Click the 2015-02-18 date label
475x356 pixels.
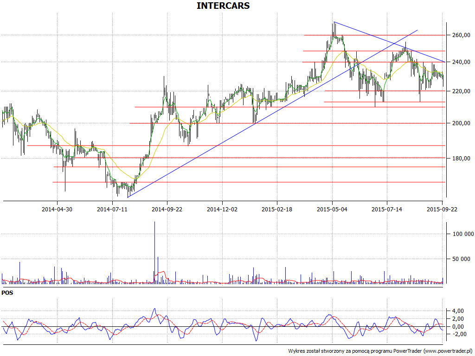point(277,209)
